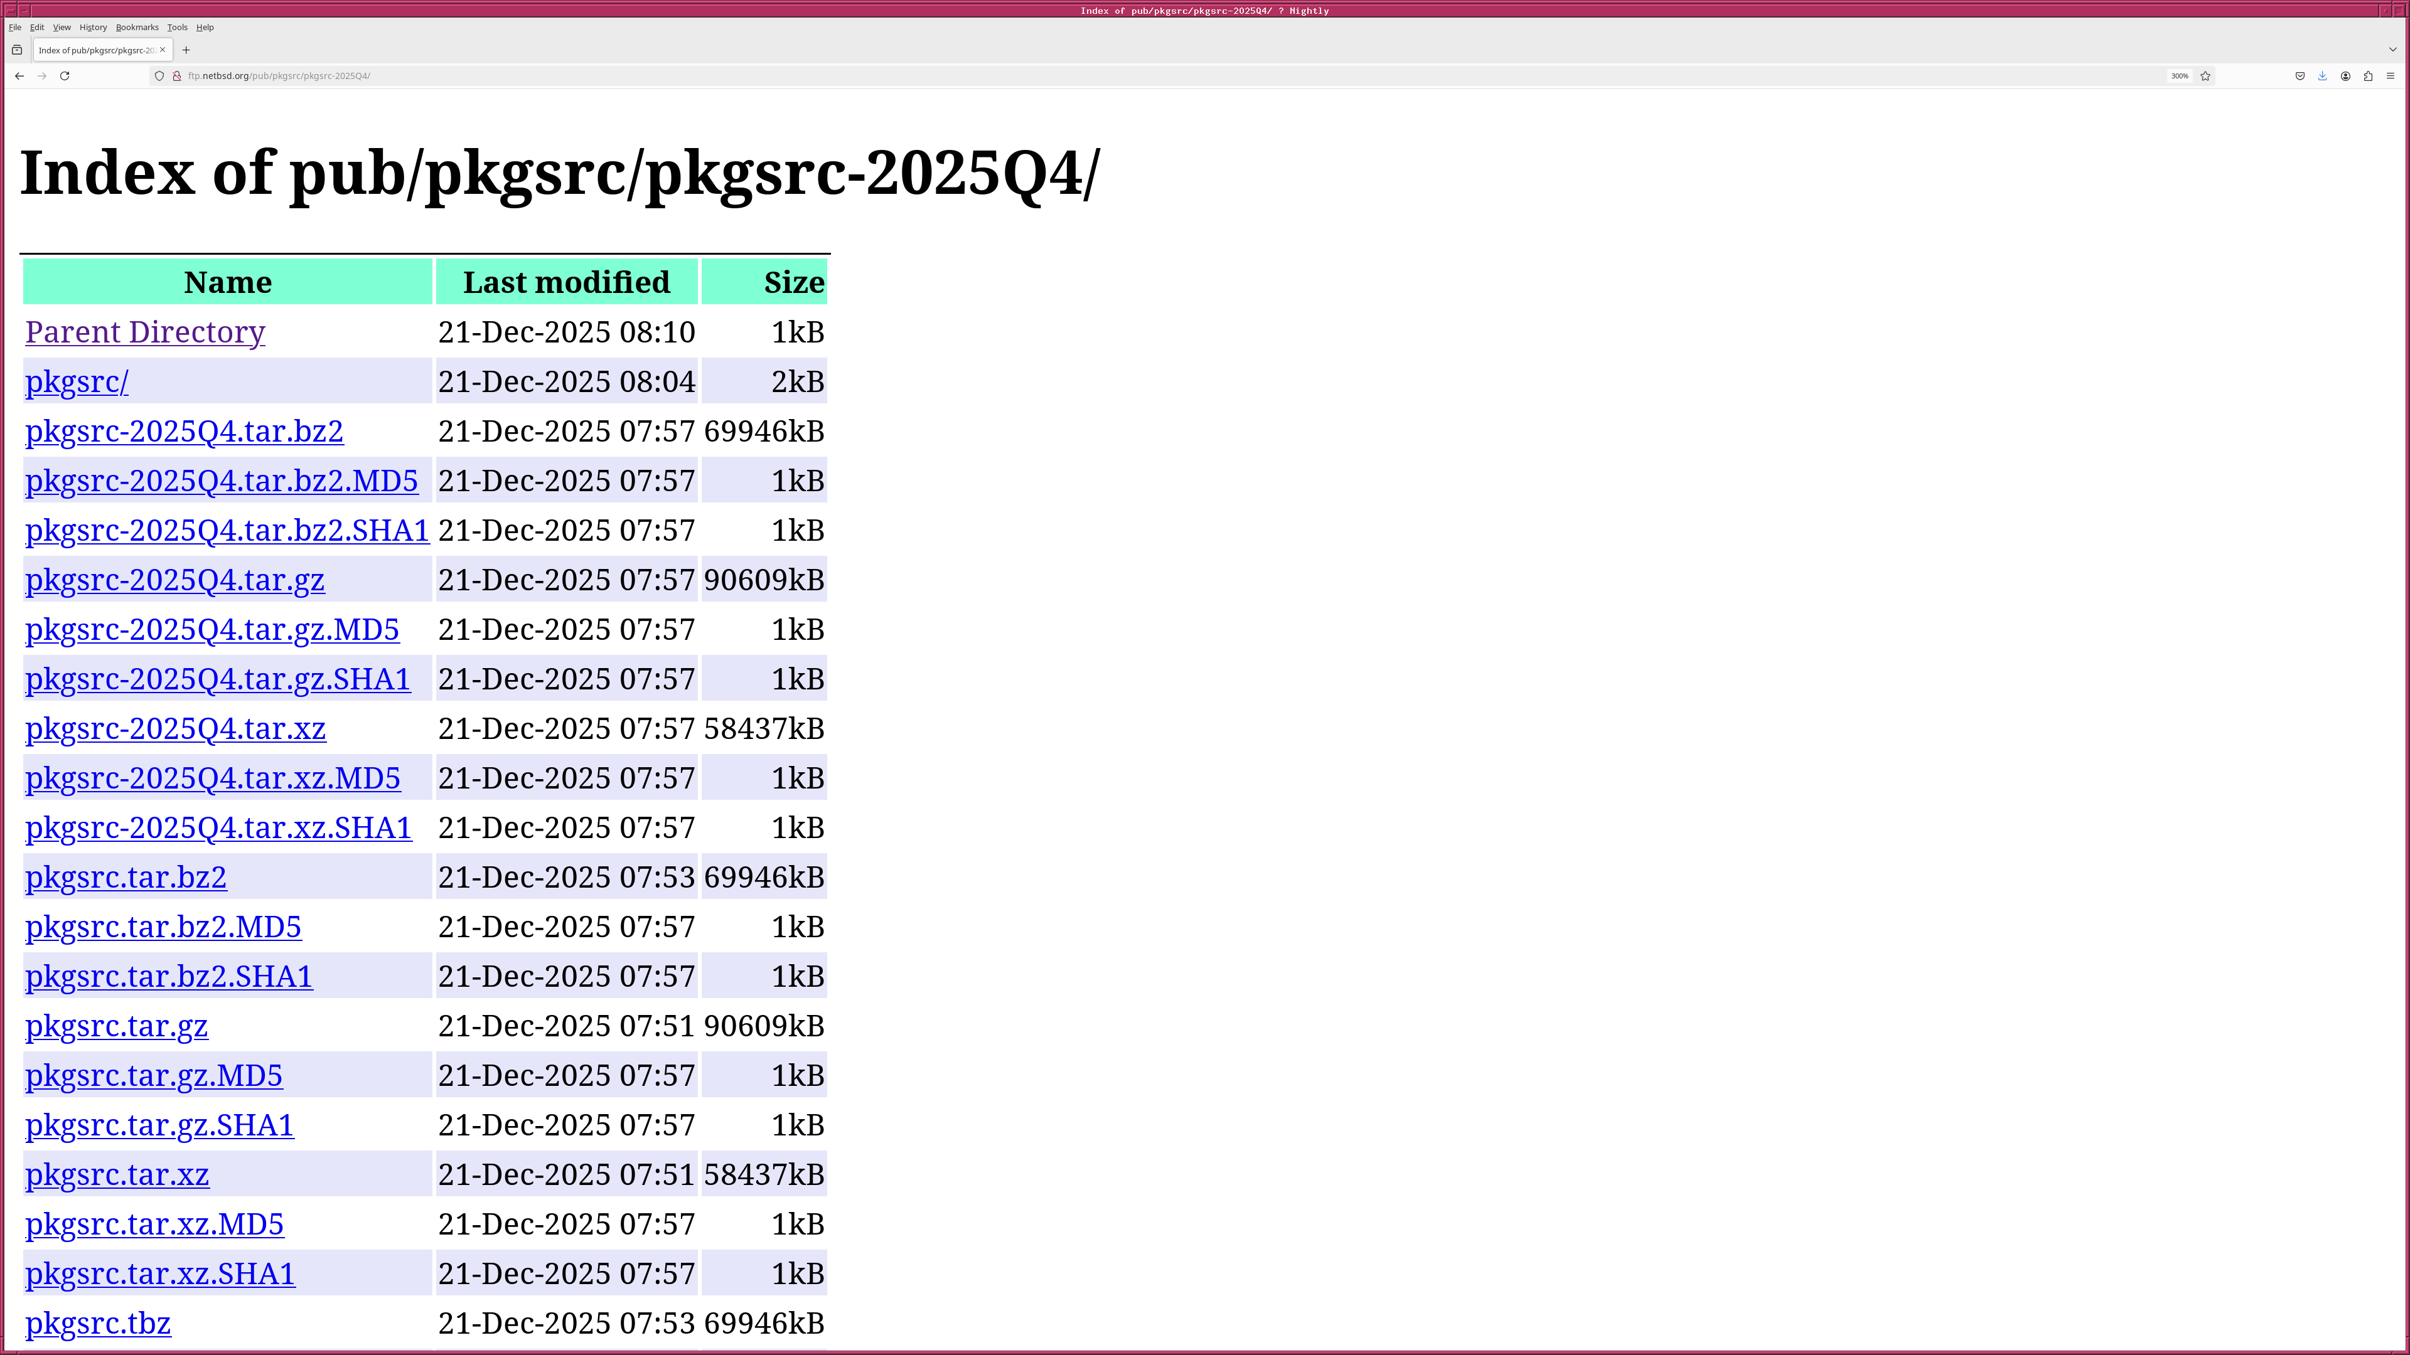Select the Index of pub/pkgsrc tab
Screen dimensions: 2410x1355
(x=97, y=50)
